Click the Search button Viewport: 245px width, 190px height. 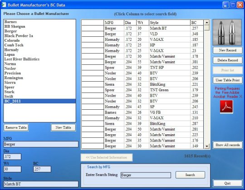pyautogui.click(x=190, y=175)
